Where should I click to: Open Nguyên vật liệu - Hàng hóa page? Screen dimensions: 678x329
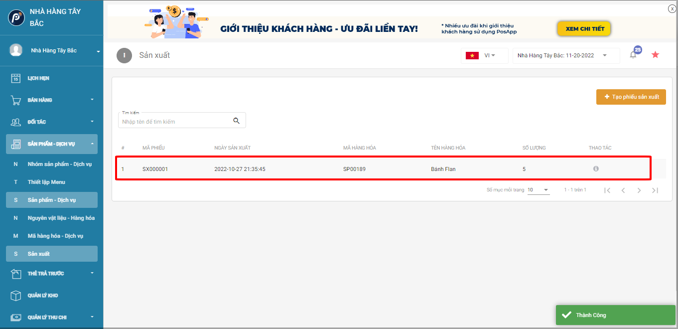tap(61, 218)
